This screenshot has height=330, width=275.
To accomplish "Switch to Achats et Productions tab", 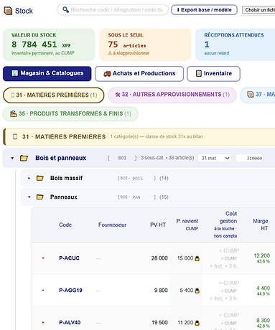I will point(139,74).
